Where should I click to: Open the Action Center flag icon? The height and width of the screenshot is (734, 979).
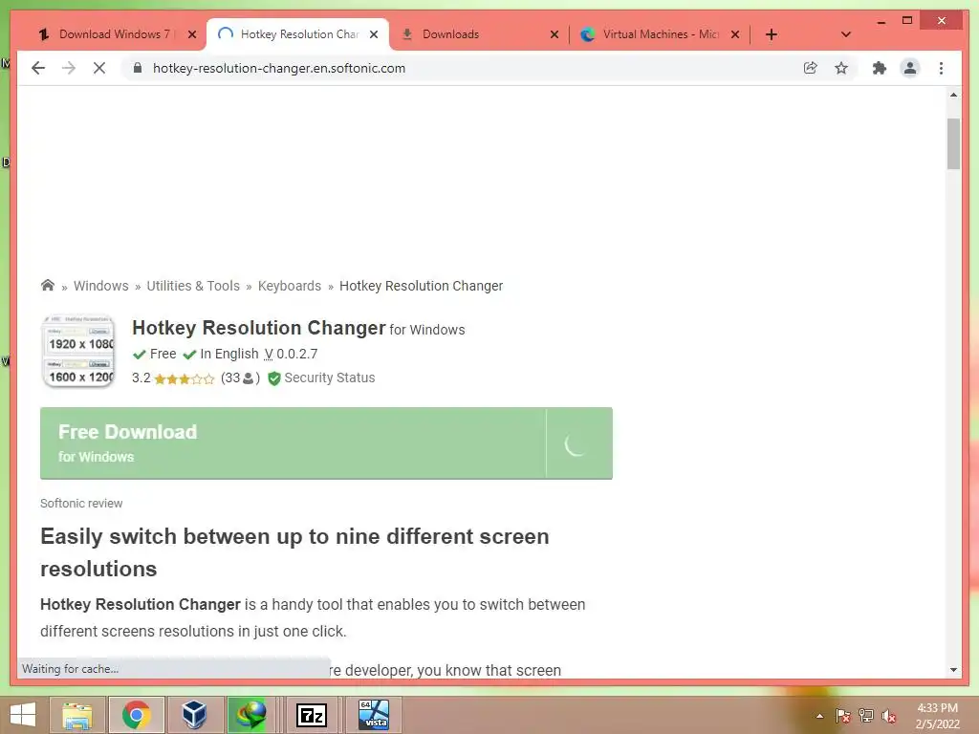842,716
